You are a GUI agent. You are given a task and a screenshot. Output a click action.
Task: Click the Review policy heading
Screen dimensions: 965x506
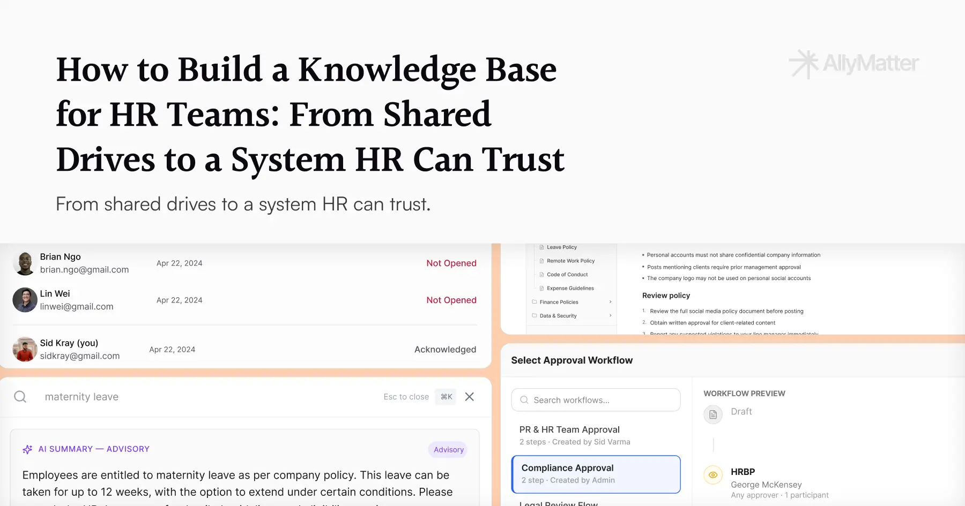[666, 296]
